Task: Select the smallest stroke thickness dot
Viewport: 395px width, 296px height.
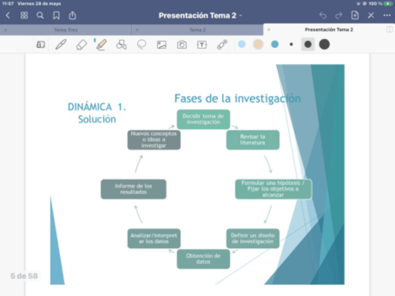Action: point(291,44)
